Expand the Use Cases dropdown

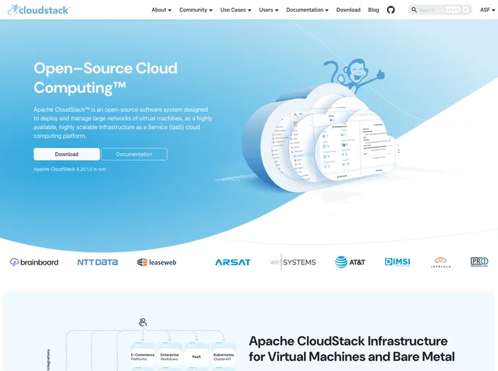point(236,10)
